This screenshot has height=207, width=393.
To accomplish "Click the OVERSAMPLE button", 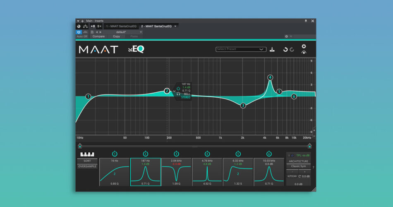I will tap(87, 166).
